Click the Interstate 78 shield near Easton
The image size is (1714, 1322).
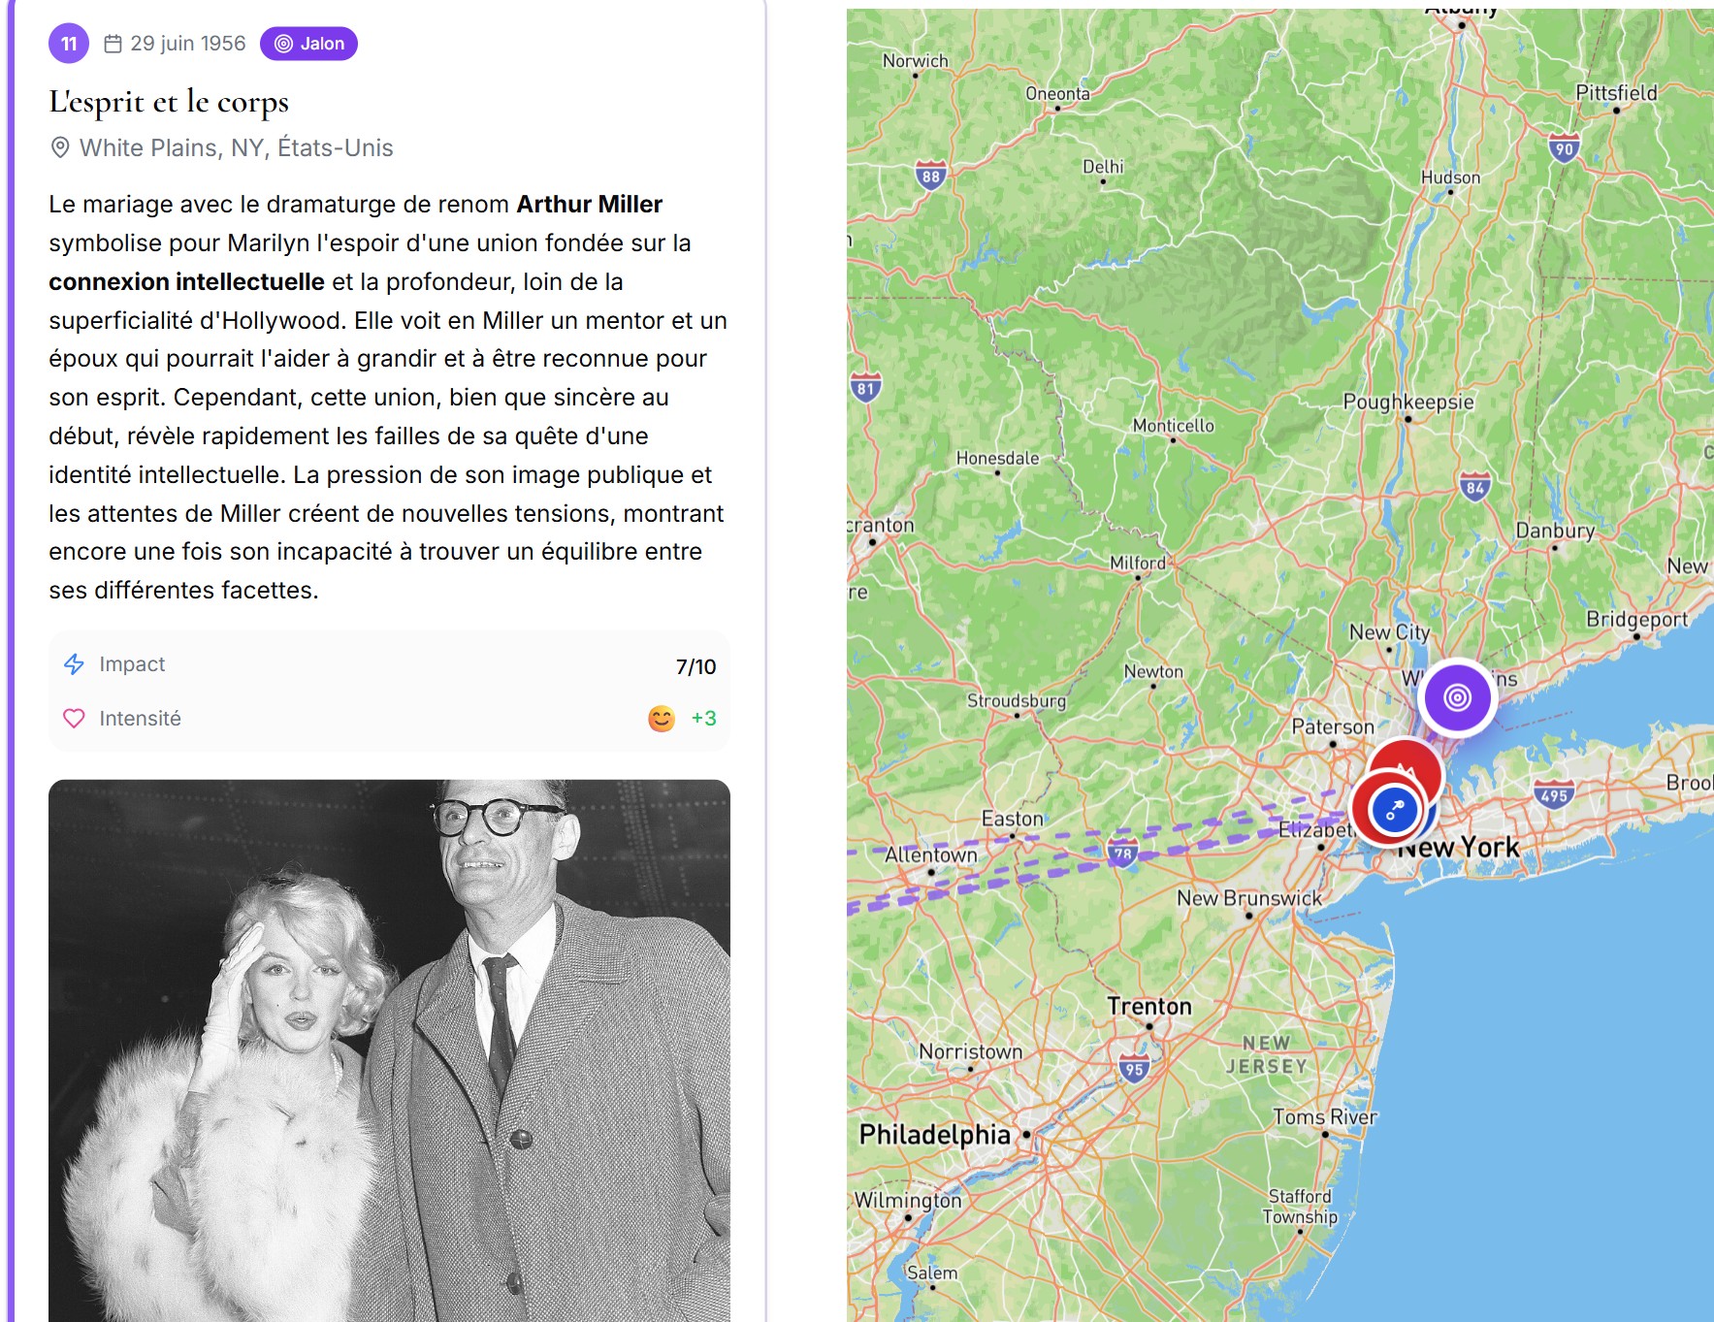tap(1122, 854)
